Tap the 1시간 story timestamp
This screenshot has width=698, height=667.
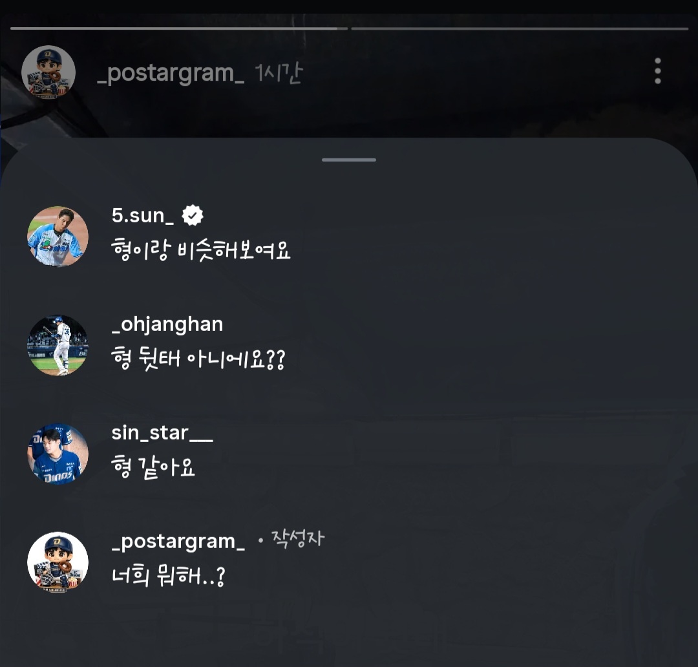coord(279,74)
